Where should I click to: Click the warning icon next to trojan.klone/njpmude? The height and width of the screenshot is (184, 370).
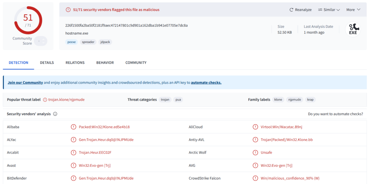click(x=45, y=100)
